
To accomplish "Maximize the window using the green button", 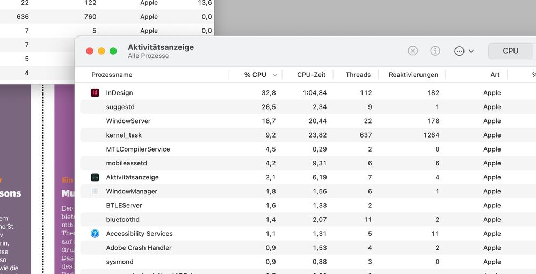I will 113,51.
